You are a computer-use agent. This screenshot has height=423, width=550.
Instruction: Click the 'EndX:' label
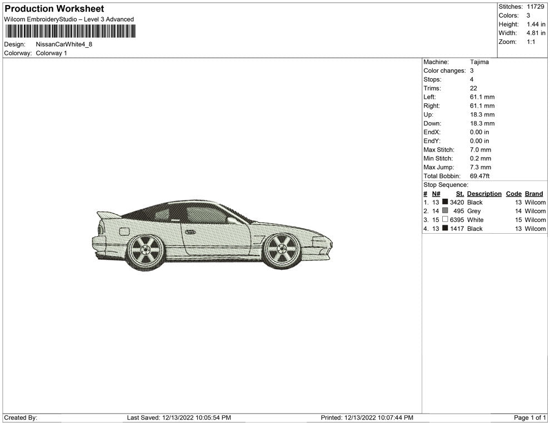point(432,132)
